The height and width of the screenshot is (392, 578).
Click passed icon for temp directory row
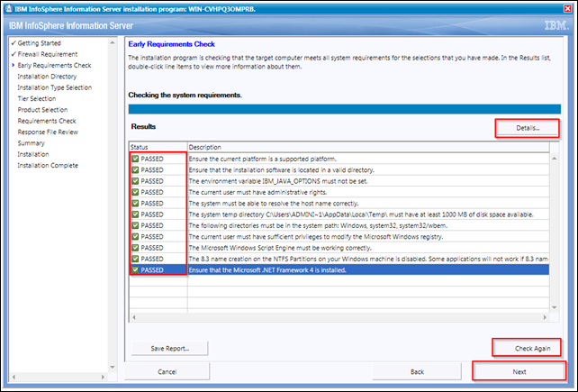(x=135, y=214)
